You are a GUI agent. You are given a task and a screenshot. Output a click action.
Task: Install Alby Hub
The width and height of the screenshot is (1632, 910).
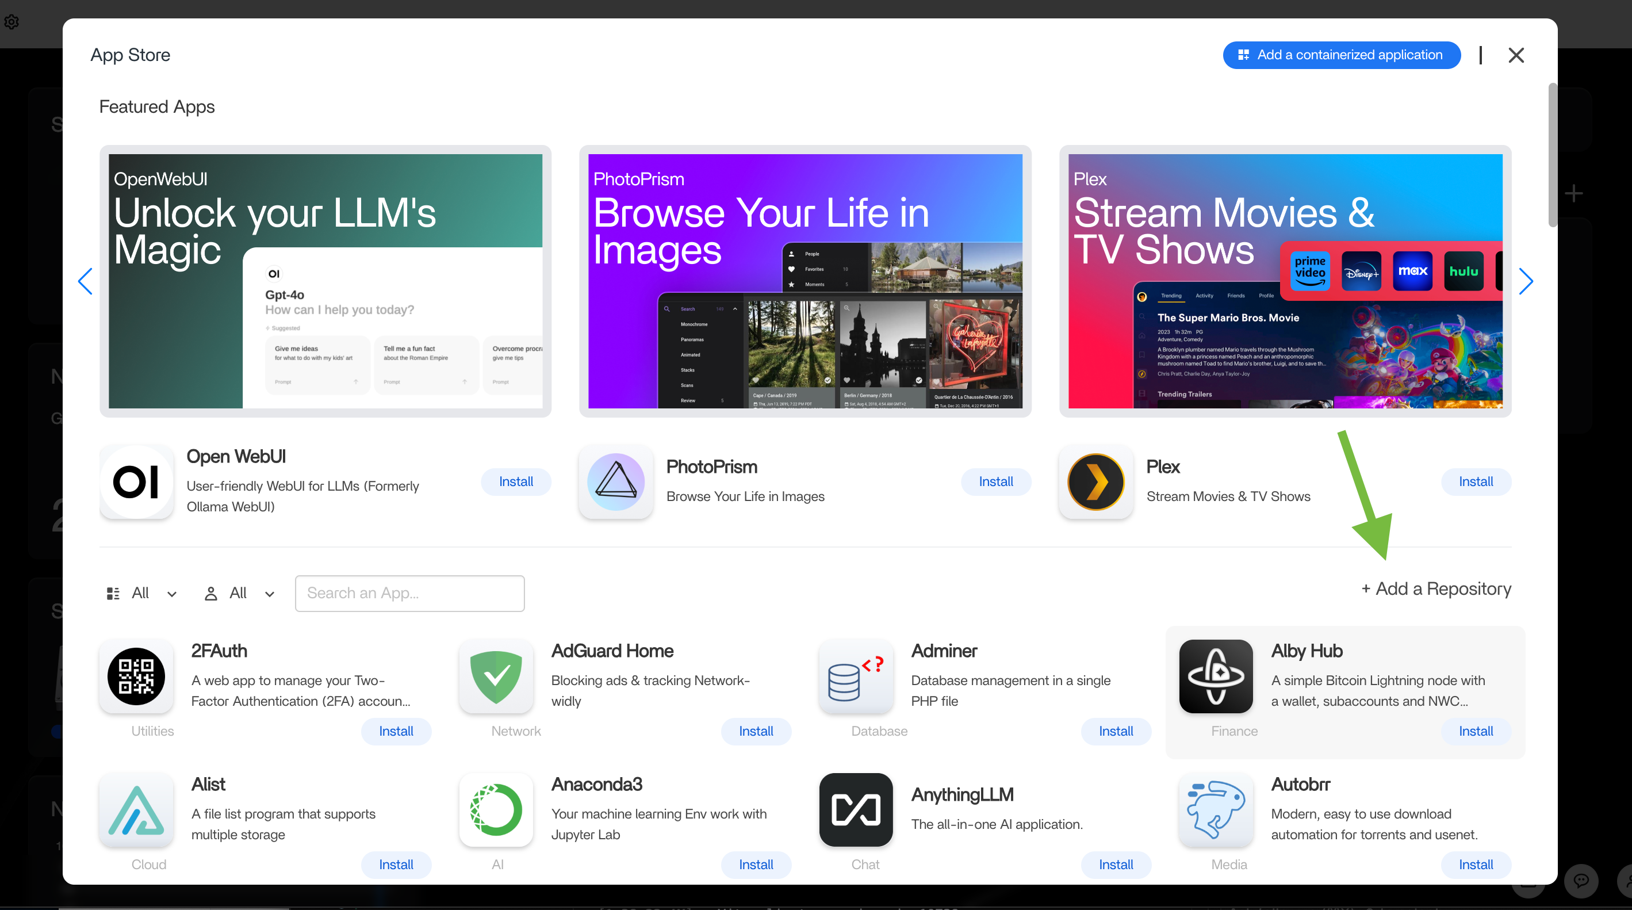coord(1476,731)
